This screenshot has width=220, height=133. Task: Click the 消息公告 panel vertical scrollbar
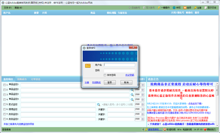[217, 104]
